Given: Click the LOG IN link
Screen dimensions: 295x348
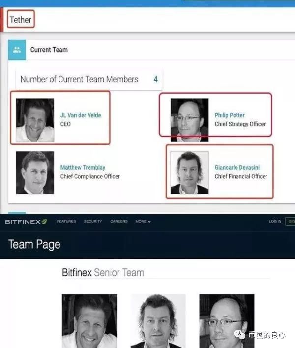Looking at the screenshot, I should [x=275, y=221].
